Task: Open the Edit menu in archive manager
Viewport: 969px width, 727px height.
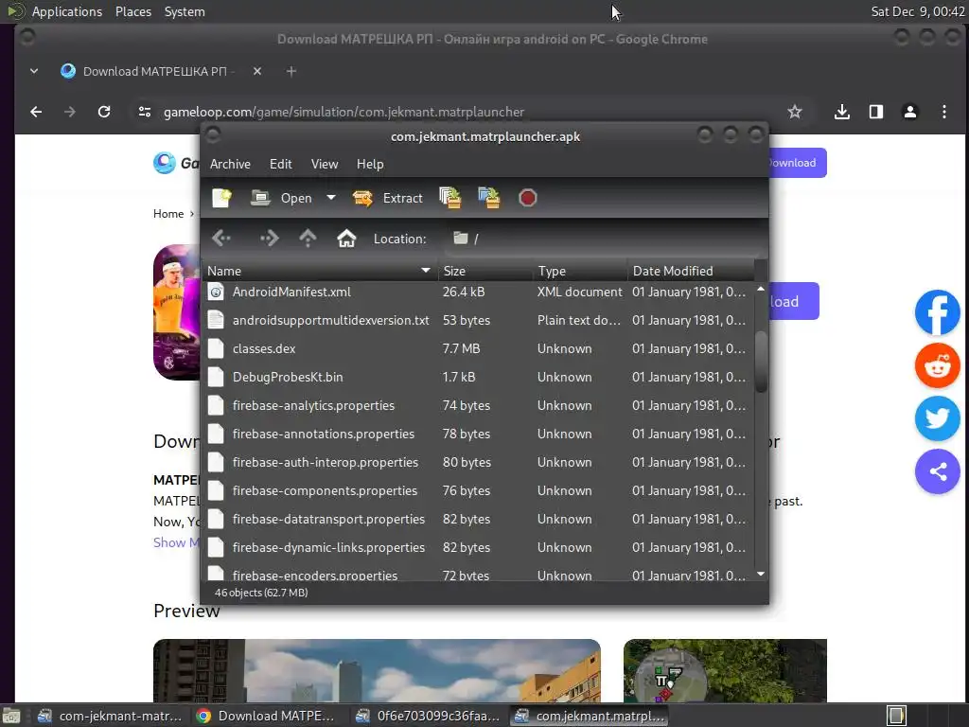Action: (x=280, y=164)
